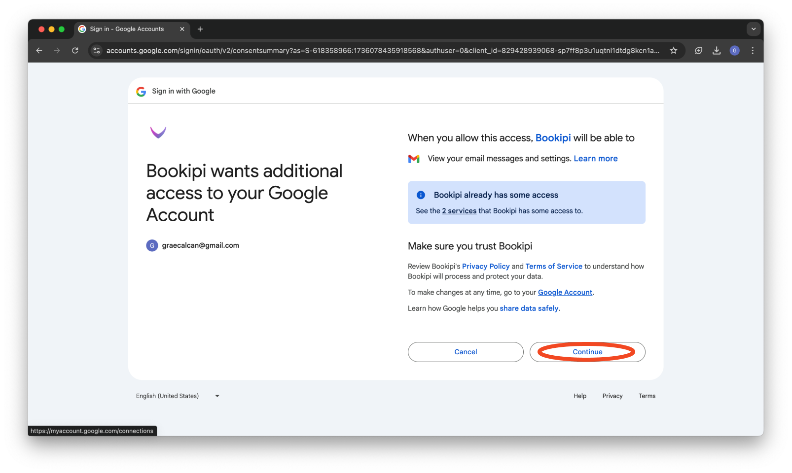The width and height of the screenshot is (792, 473).
Task: Click the Bookipi logo above the heading
Action: 158,132
